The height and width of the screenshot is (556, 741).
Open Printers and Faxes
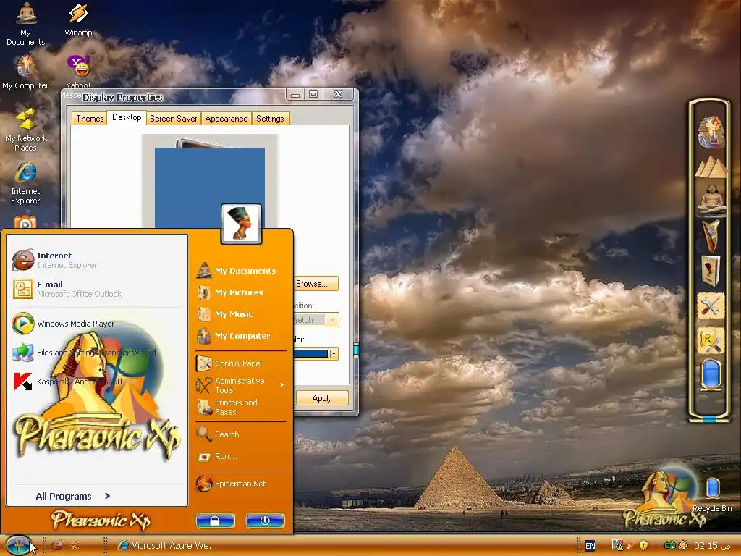(x=241, y=407)
